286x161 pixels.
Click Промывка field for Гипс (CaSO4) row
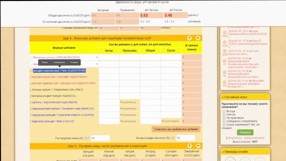(x=130, y=70)
